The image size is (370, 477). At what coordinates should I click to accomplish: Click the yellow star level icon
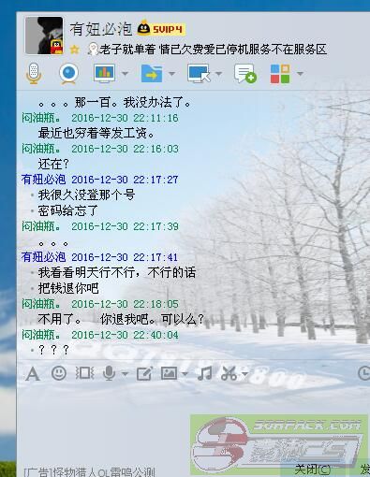[74, 50]
